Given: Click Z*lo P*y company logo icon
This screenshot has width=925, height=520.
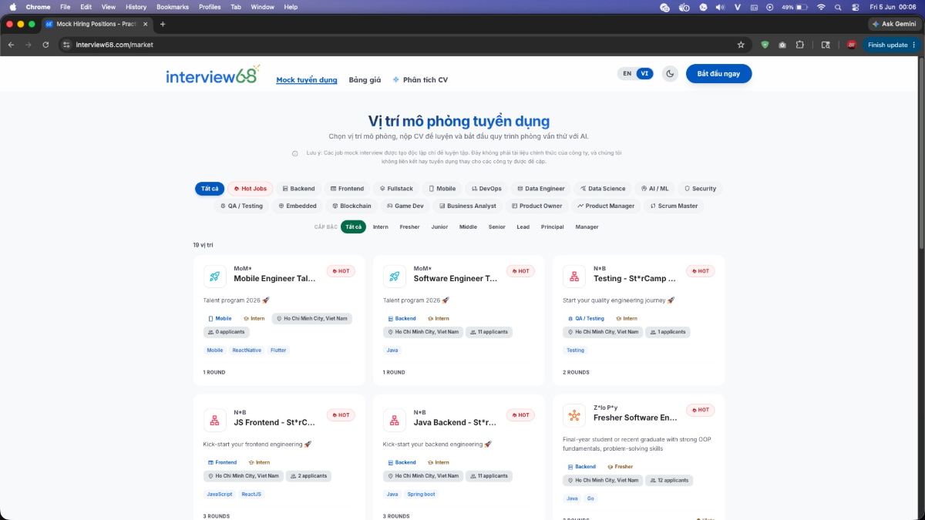Looking at the screenshot, I should pyautogui.click(x=574, y=415).
